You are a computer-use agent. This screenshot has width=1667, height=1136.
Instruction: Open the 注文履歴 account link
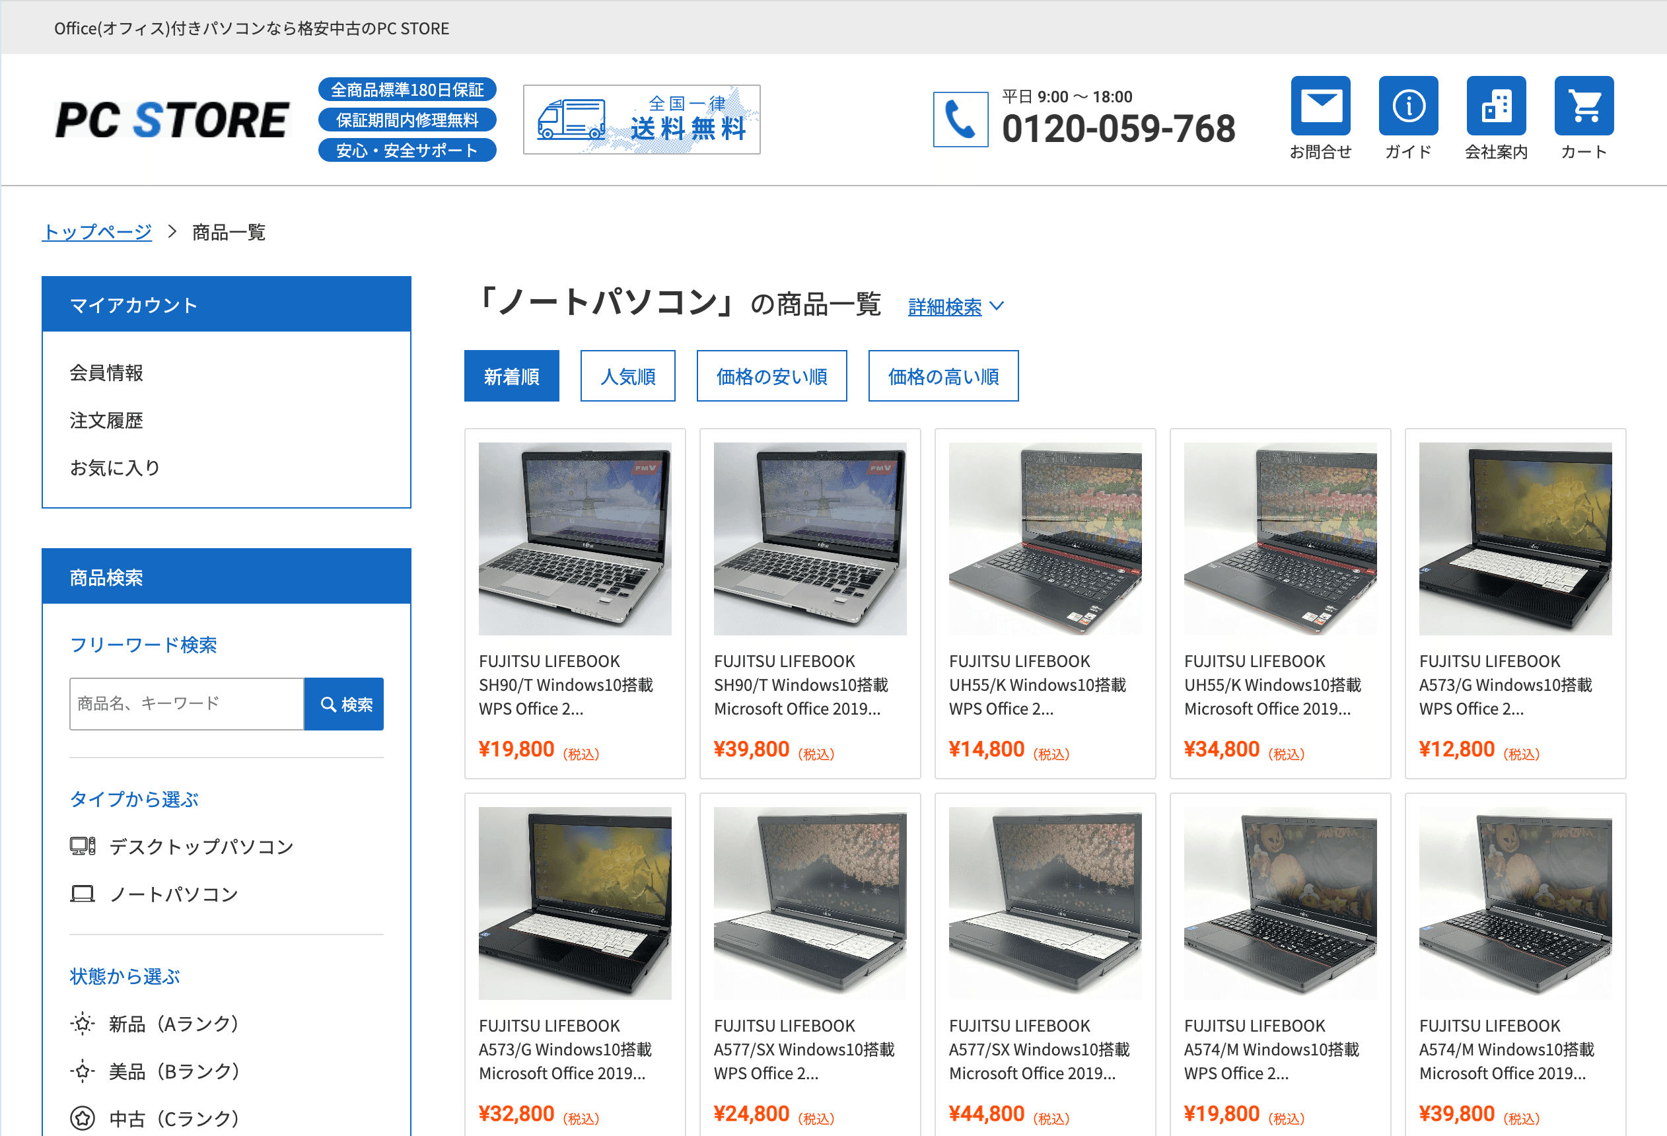click(106, 420)
